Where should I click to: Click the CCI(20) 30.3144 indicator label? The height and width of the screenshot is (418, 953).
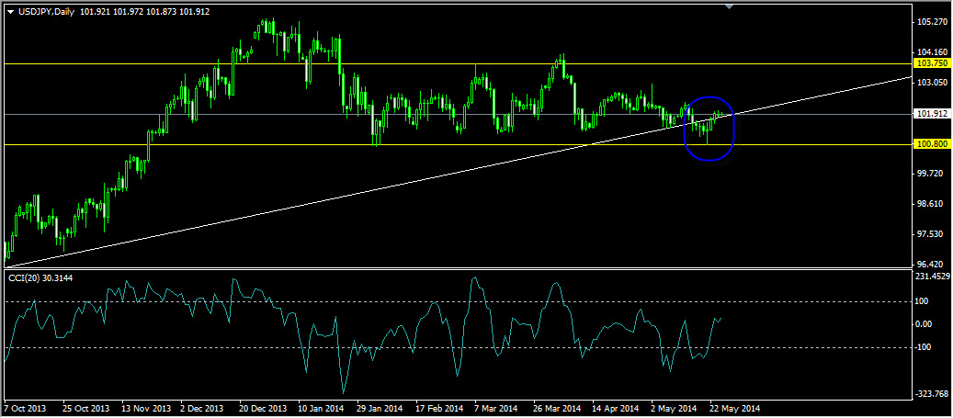click(41, 277)
